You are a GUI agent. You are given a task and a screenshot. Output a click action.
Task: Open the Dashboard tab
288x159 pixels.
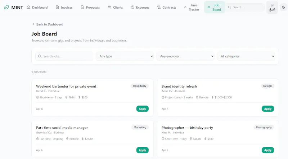37,7
